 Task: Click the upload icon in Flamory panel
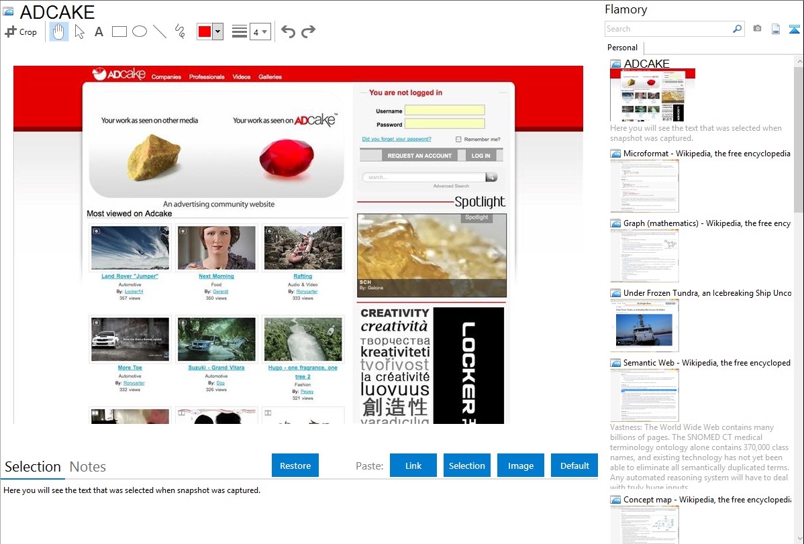(x=794, y=29)
